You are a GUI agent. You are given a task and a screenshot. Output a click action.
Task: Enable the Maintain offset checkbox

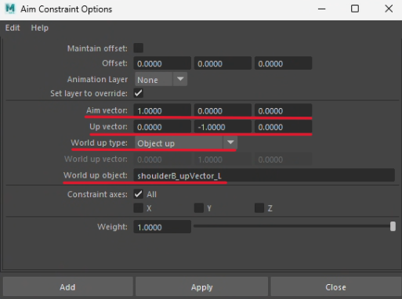pyautogui.click(x=139, y=48)
